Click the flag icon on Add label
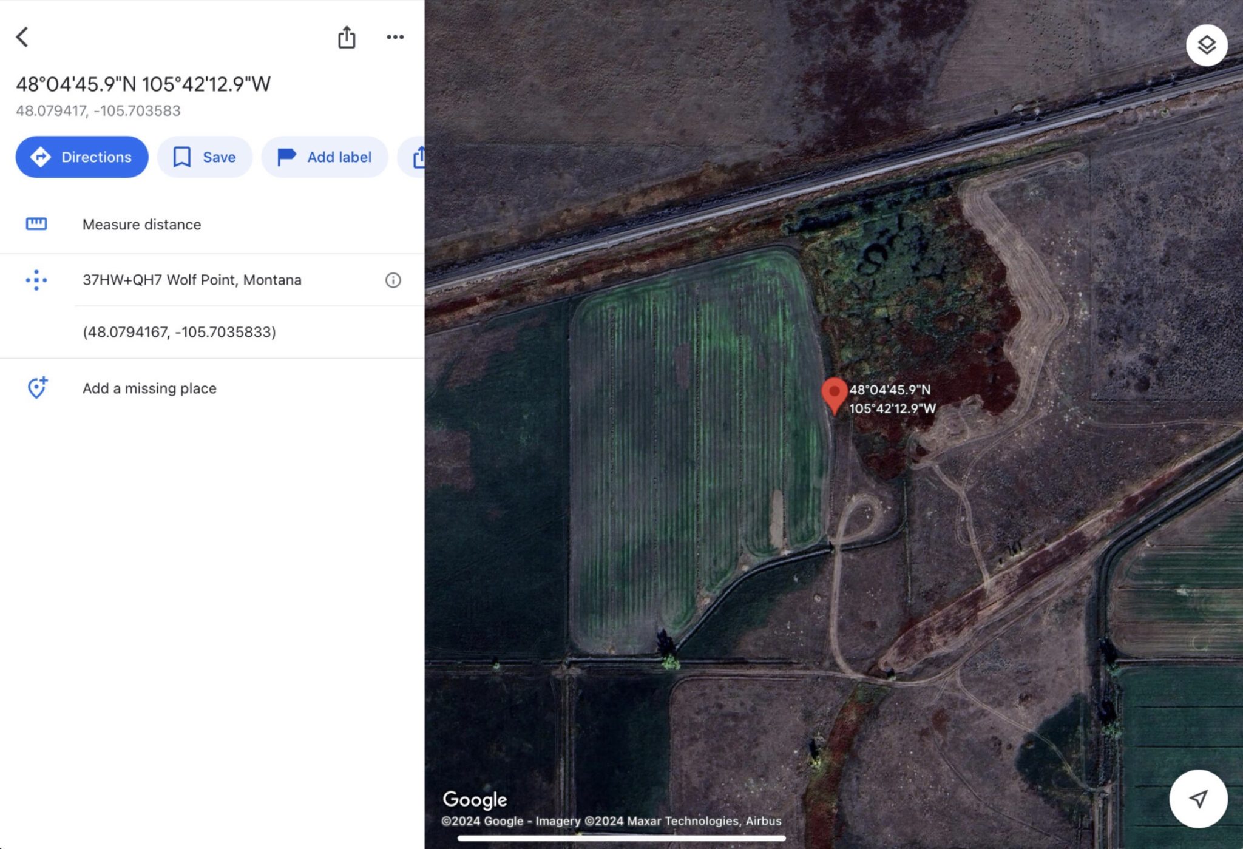This screenshot has height=849, width=1243. pos(285,157)
